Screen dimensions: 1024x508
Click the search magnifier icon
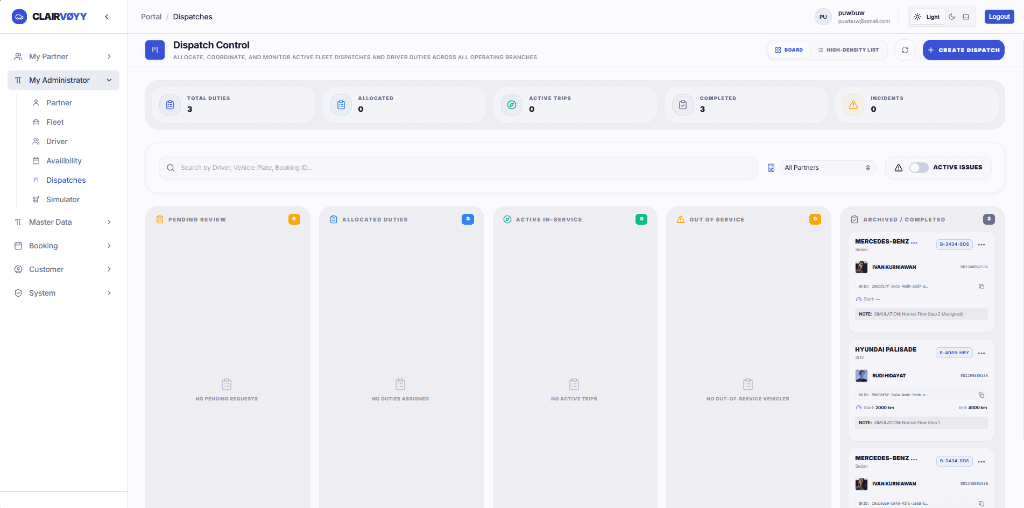coord(171,168)
